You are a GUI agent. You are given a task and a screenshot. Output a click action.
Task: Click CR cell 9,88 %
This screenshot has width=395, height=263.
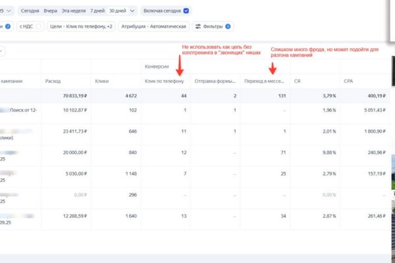[329, 153]
